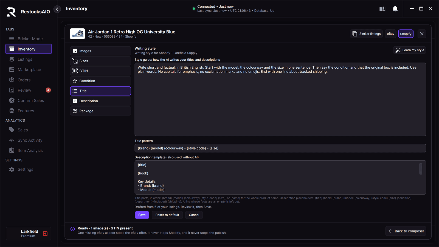
Task: Switch to eBay marketplace
Action: pos(390,34)
